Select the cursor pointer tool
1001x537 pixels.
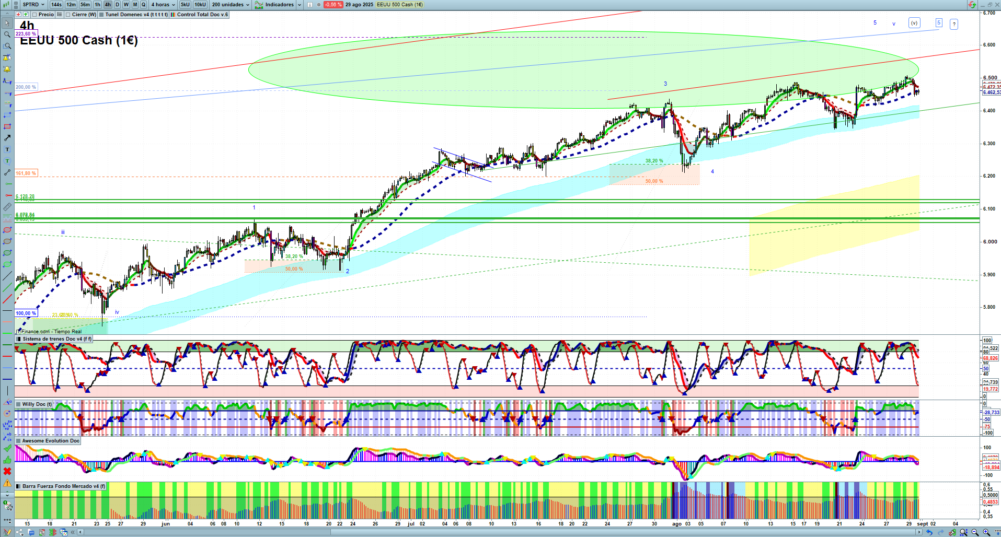[x=7, y=23]
